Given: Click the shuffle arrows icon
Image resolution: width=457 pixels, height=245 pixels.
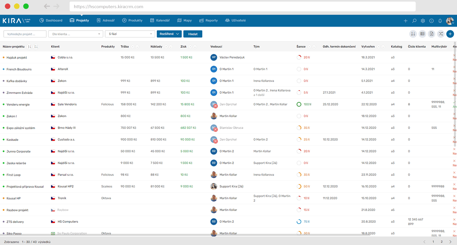Looking at the screenshot, I should (441, 34).
